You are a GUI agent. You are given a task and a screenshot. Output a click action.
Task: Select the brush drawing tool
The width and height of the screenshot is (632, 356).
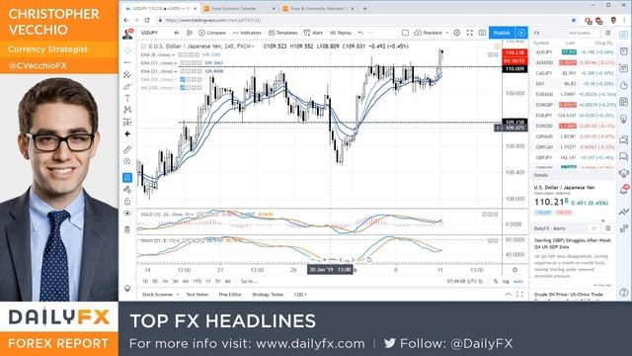click(x=127, y=86)
